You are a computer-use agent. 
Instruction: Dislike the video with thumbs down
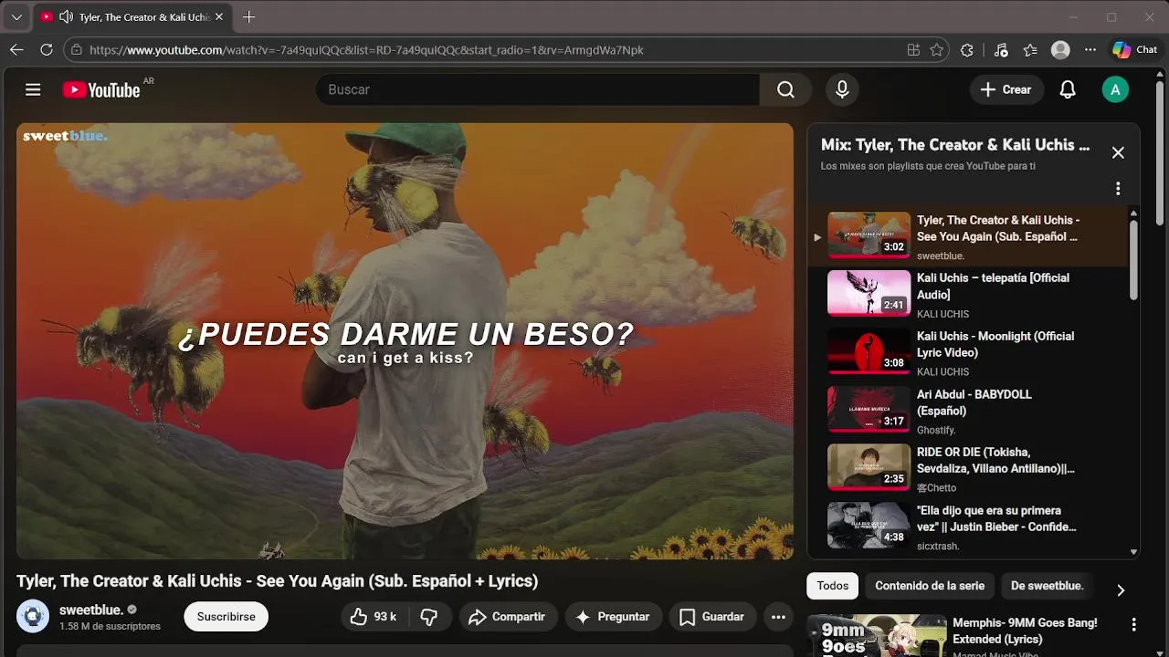click(x=429, y=617)
